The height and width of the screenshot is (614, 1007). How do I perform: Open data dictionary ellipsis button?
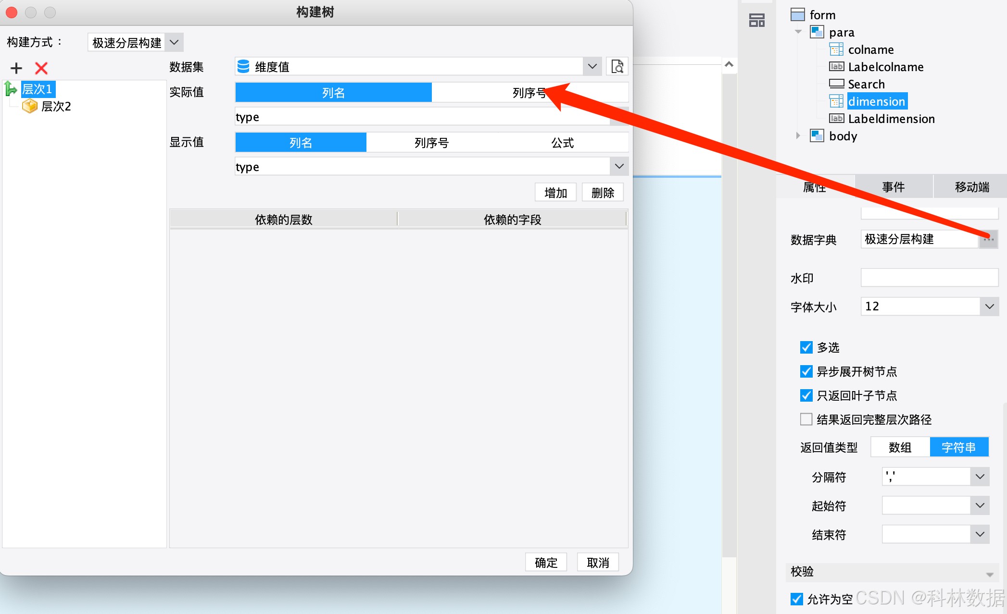point(988,239)
